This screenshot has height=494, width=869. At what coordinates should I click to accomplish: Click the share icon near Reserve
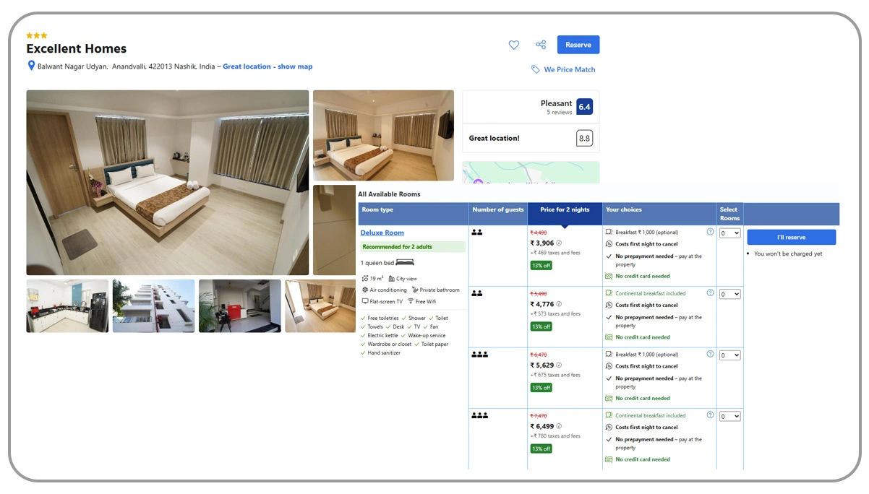point(541,45)
